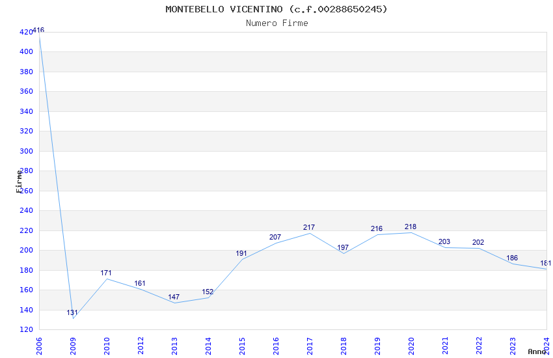Viewport: 553px width, 358px height.
Task: Click x-axis year 2016
Action: [x=276, y=346]
